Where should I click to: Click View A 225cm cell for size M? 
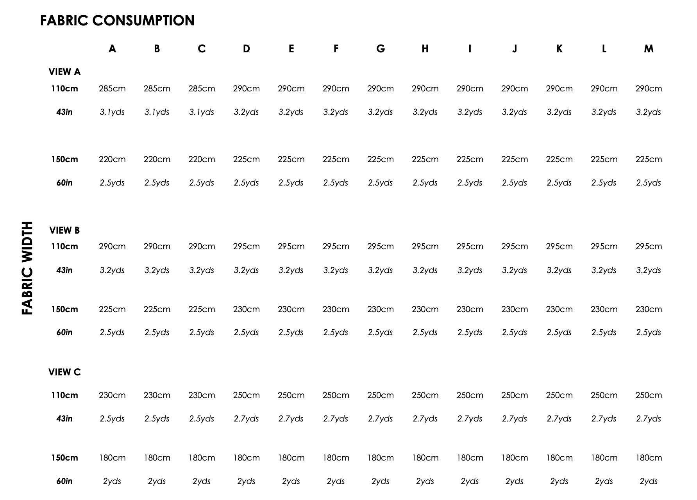649,159
